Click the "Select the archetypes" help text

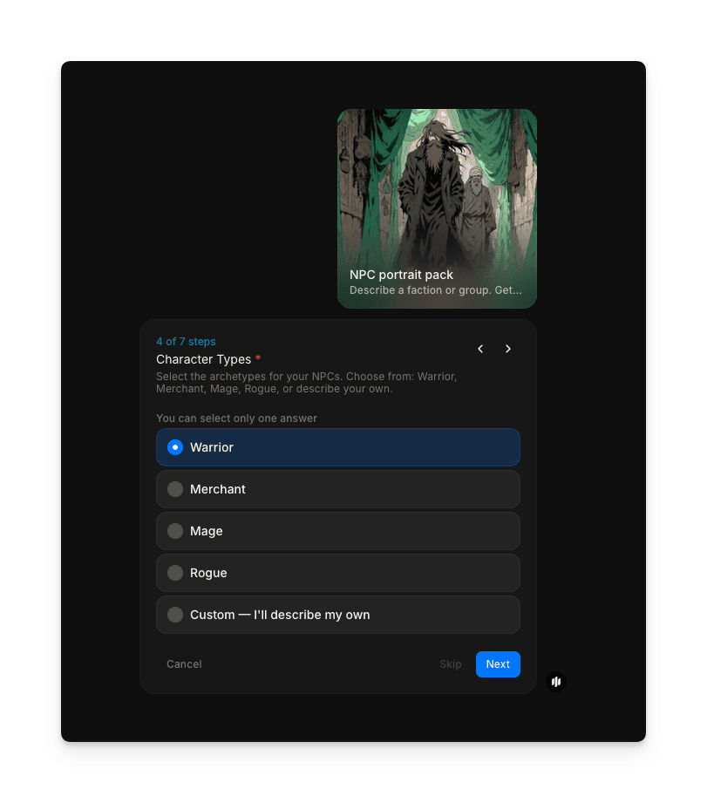tap(306, 383)
